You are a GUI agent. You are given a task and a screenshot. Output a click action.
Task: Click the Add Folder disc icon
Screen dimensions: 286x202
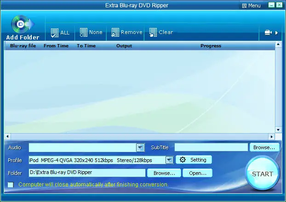[x=23, y=24]
